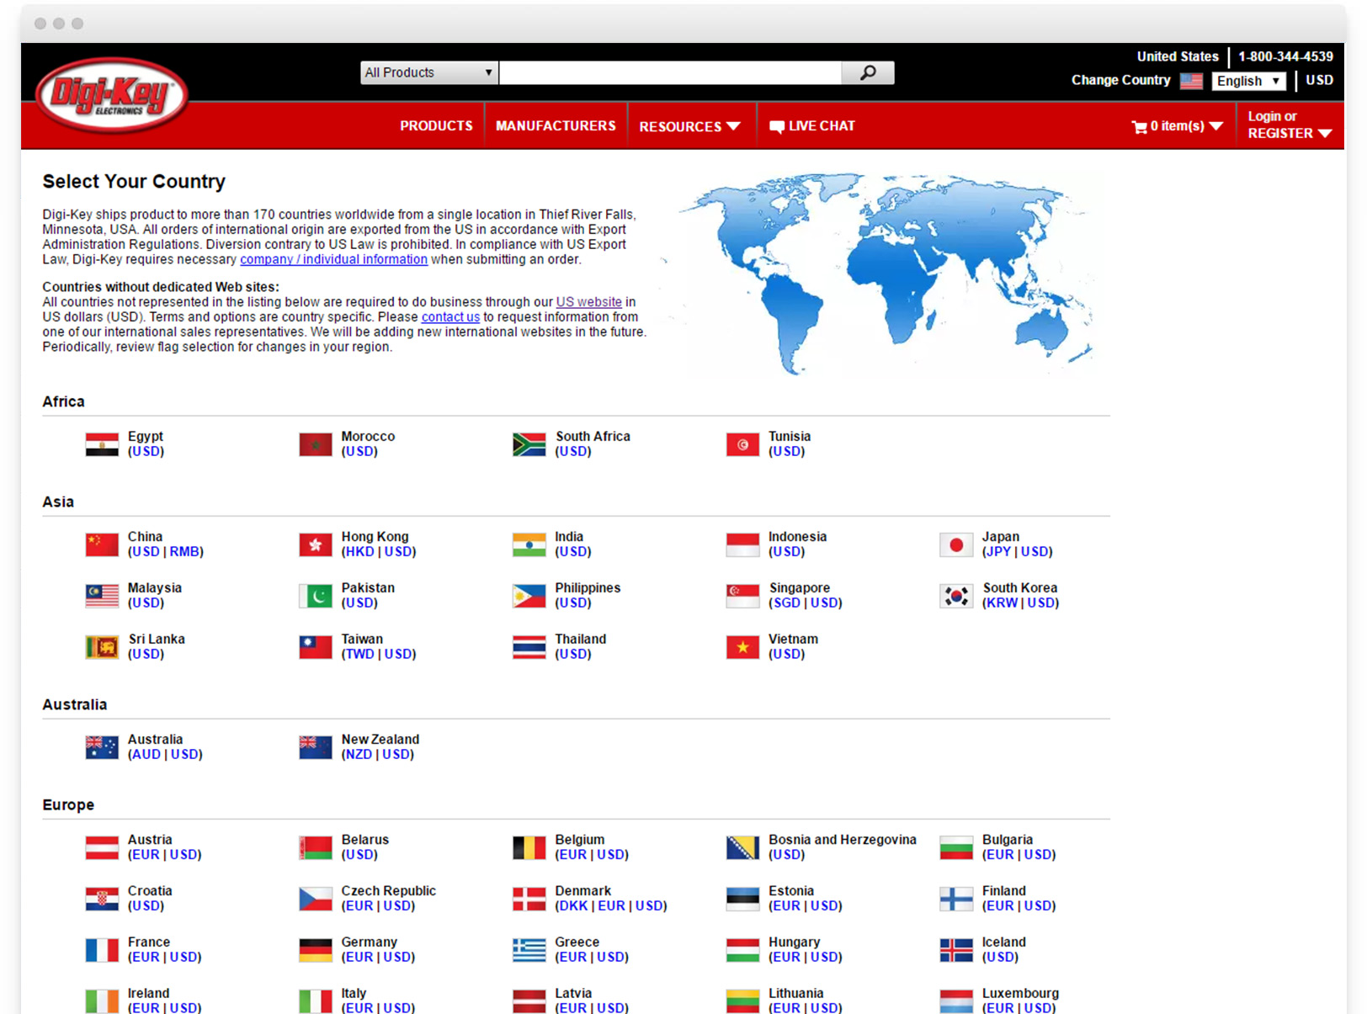Click the Iceland flag icon

(x=956, y=950)
